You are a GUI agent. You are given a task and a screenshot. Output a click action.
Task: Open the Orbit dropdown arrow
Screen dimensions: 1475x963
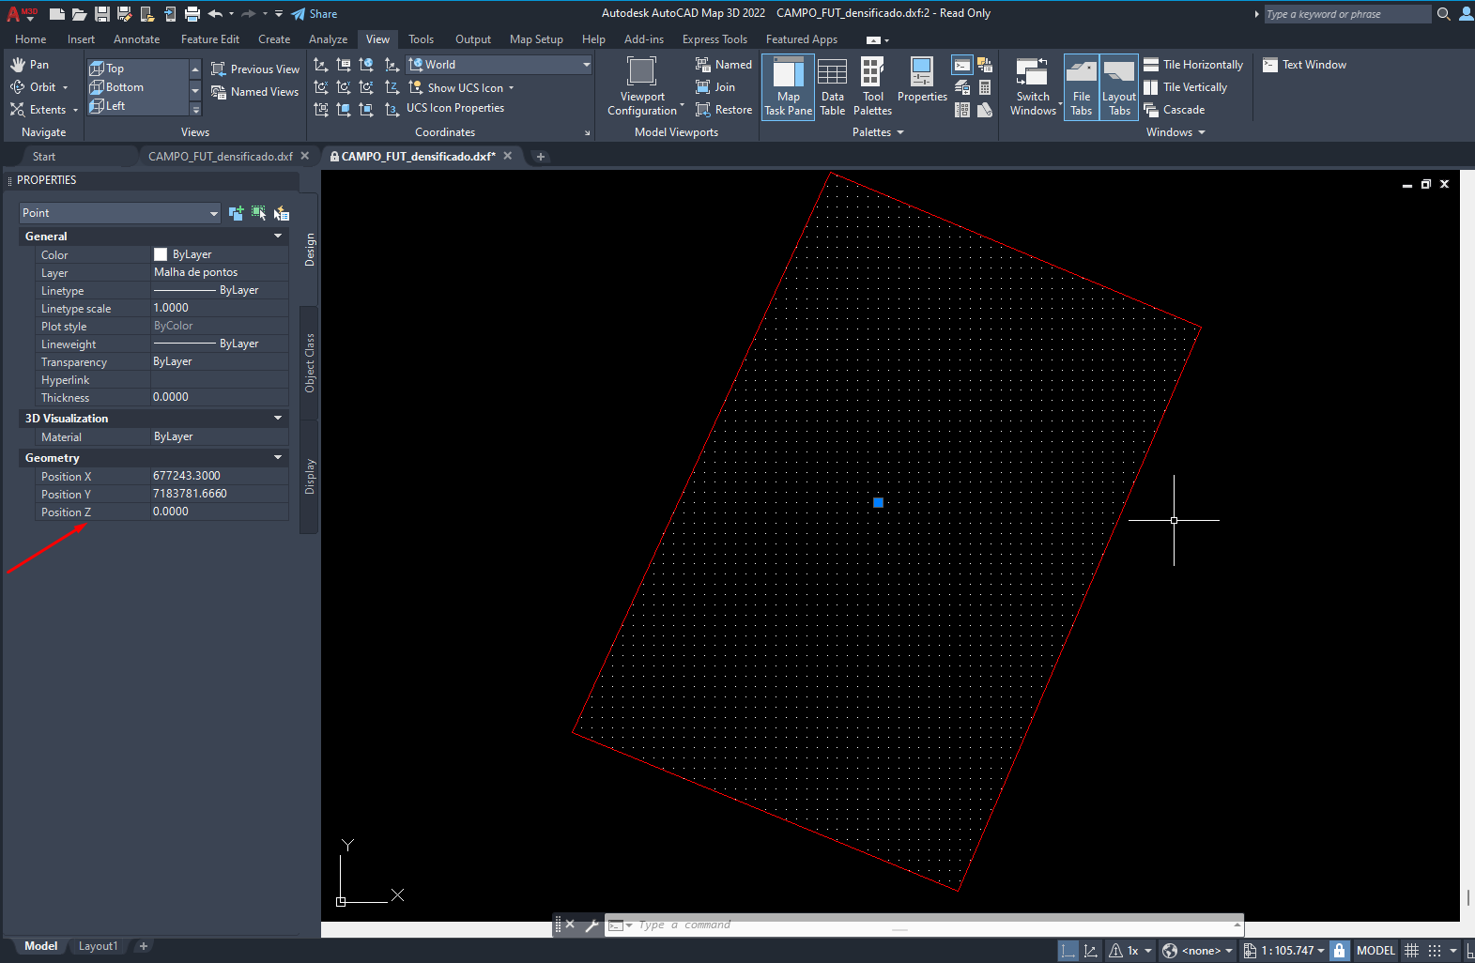(66, 87)
